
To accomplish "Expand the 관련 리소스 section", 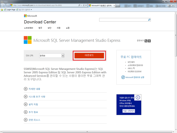I will (32, 120).
